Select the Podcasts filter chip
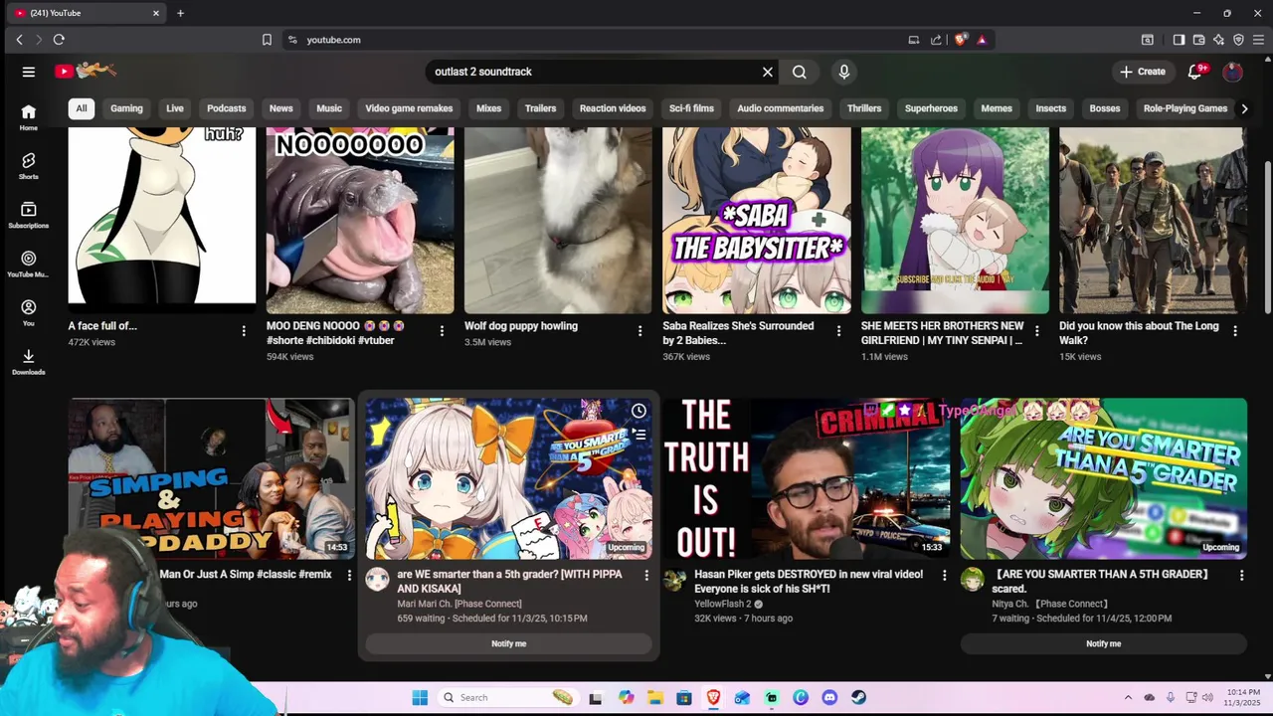The height and width of the screenshot is (716, 1273). click(x=226, y=108)
